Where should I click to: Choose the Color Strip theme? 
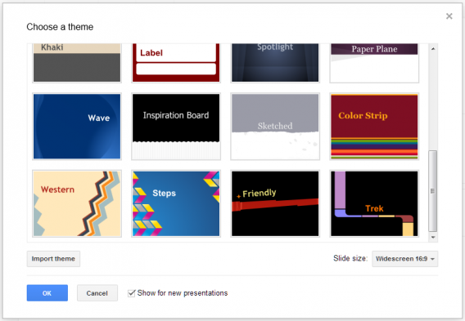(374, 127)
